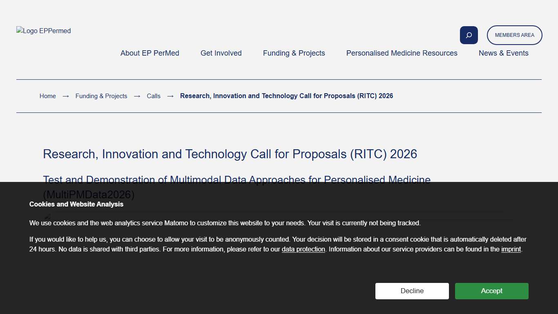Viewport: 558px width, 314px height.
Task: Open the imprint page
Action: (511, 249)
